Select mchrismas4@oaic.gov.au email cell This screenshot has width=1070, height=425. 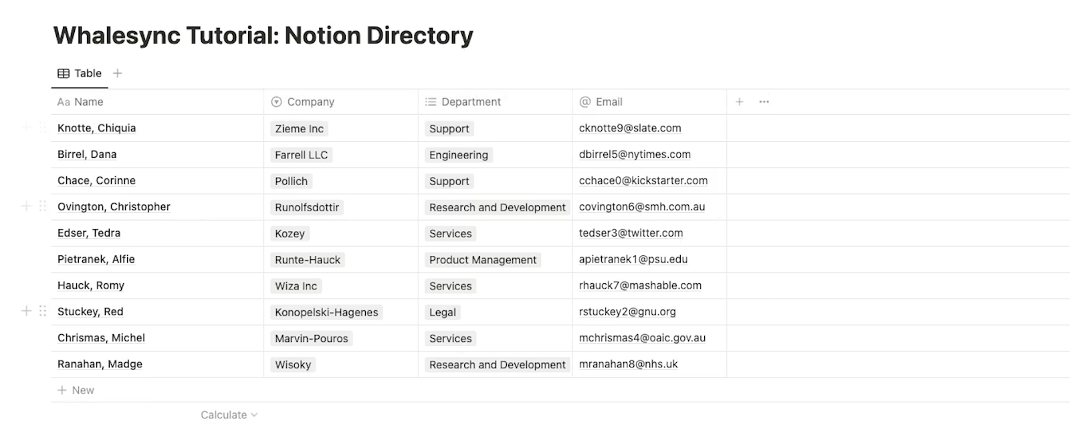tap(649, 338)
